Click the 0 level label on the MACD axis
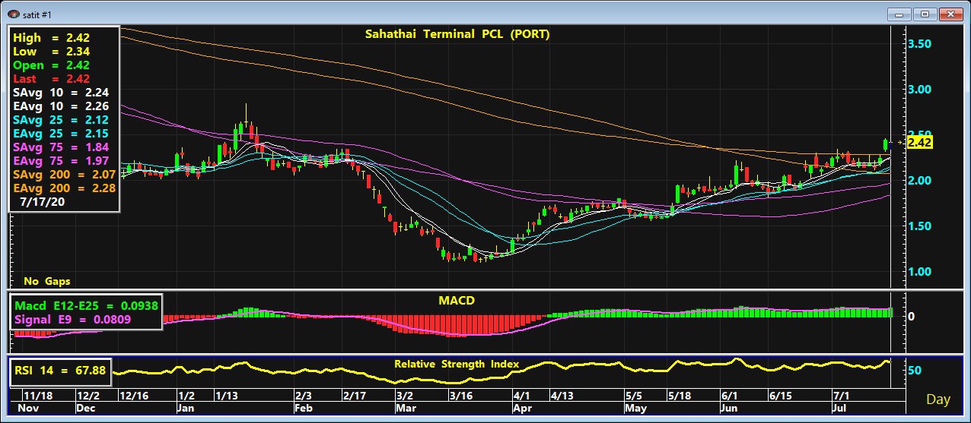This screenshot has height=423, width=971. (912, 315)
